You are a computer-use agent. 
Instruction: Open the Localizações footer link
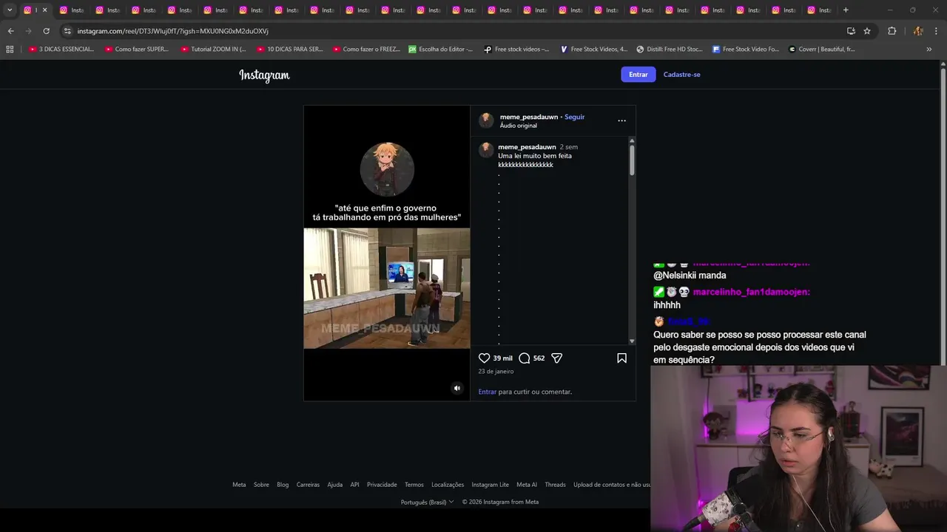[448, 485]
